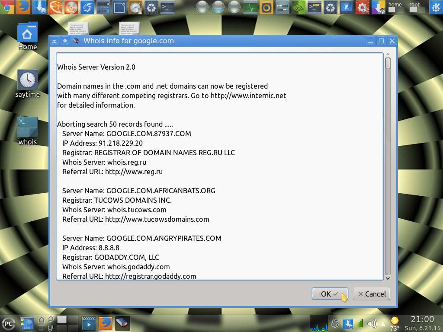
Task: Click 'IP Address: 91.218.229.20' line
Action: click(102, 143)
